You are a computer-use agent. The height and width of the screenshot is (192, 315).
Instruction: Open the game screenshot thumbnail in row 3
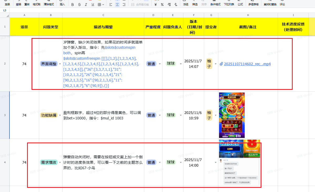pos(232,115)
